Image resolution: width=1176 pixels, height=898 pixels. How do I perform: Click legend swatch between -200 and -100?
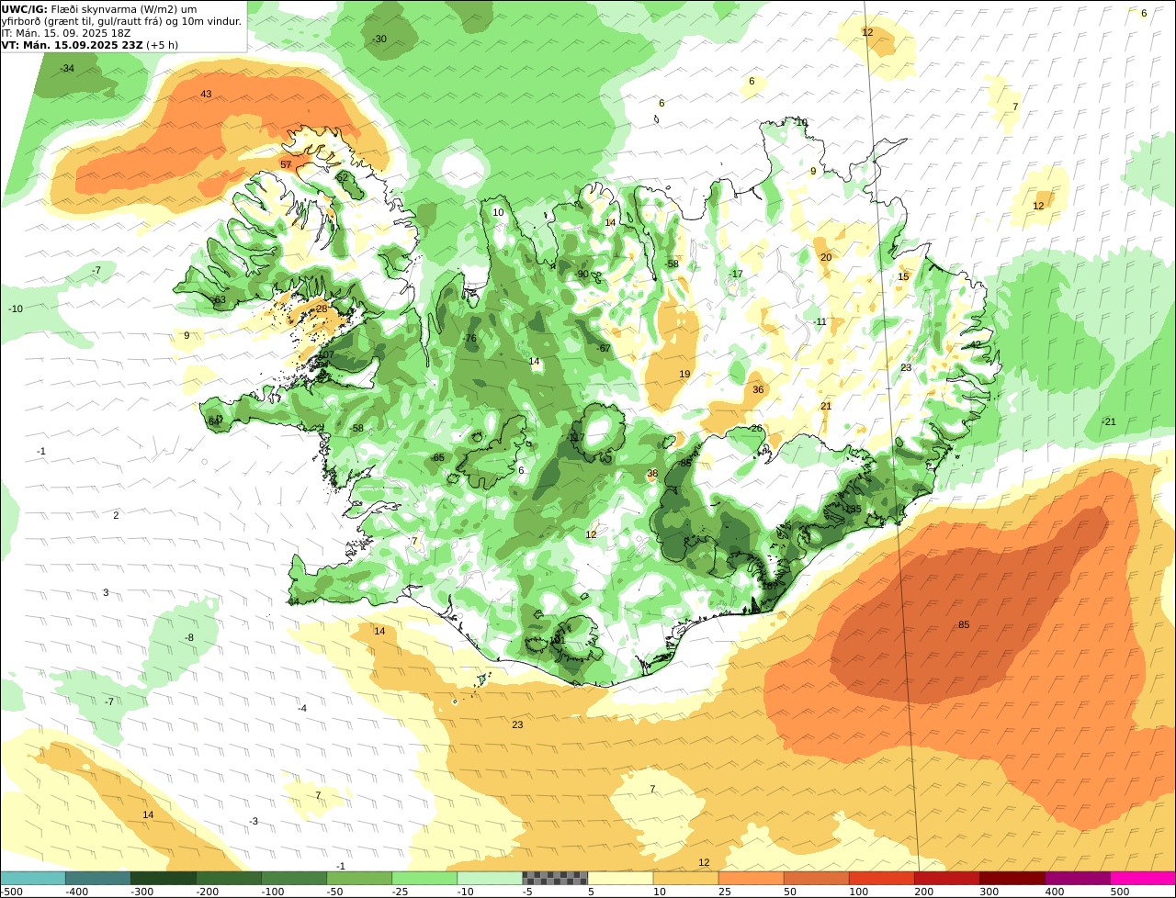(x=228, y=878)
